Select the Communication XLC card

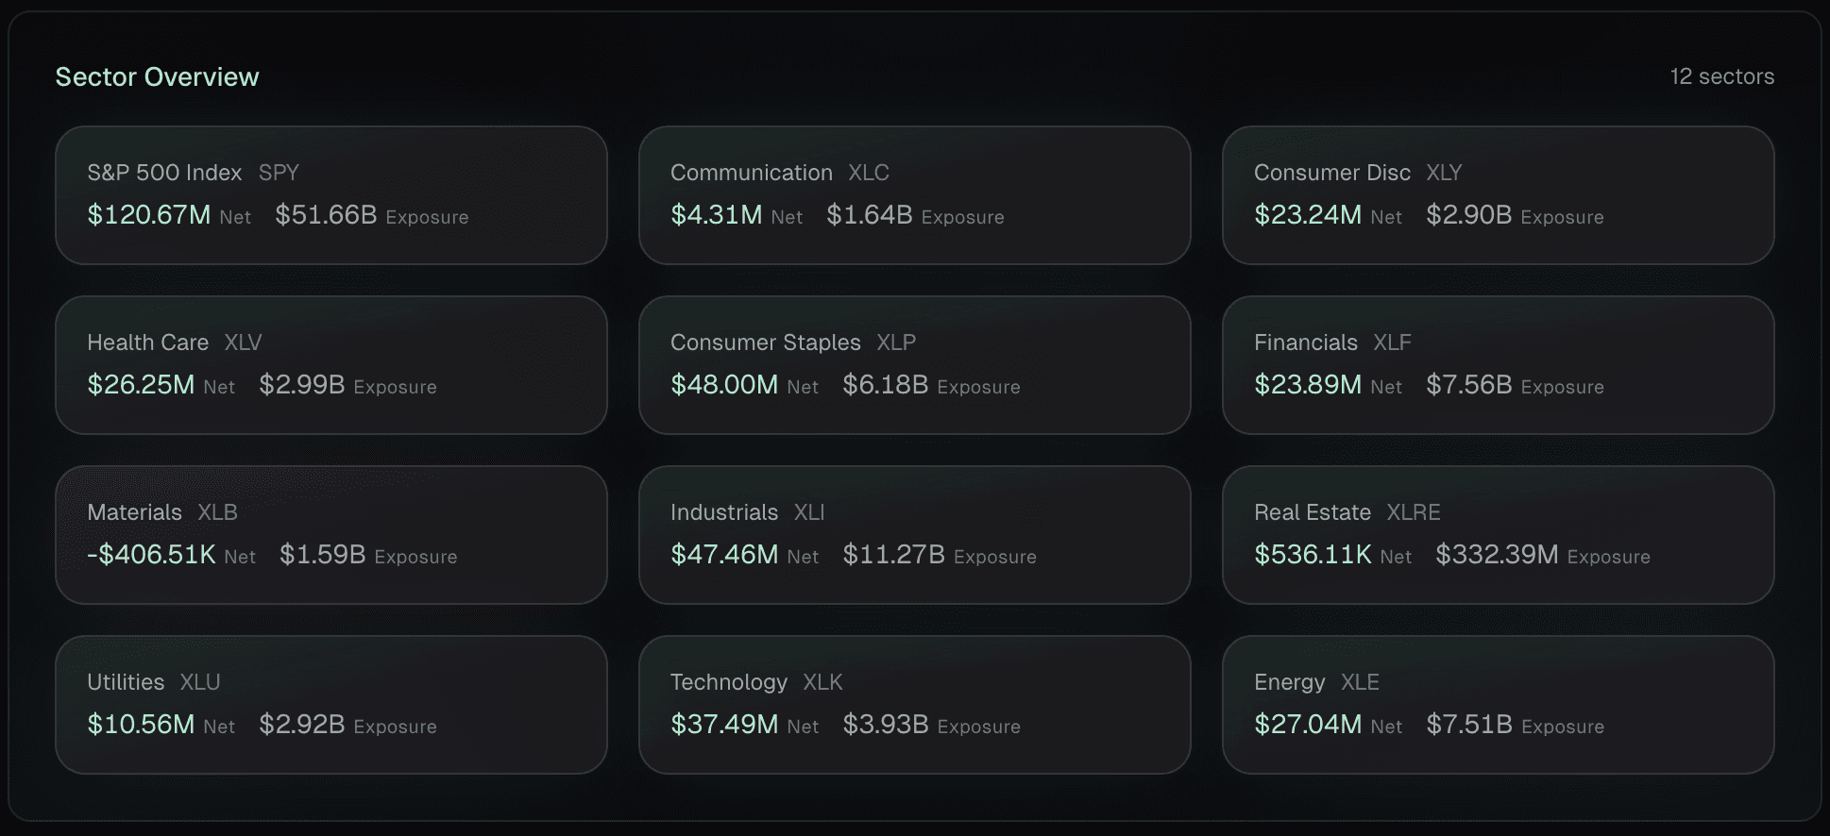(914, 195)
